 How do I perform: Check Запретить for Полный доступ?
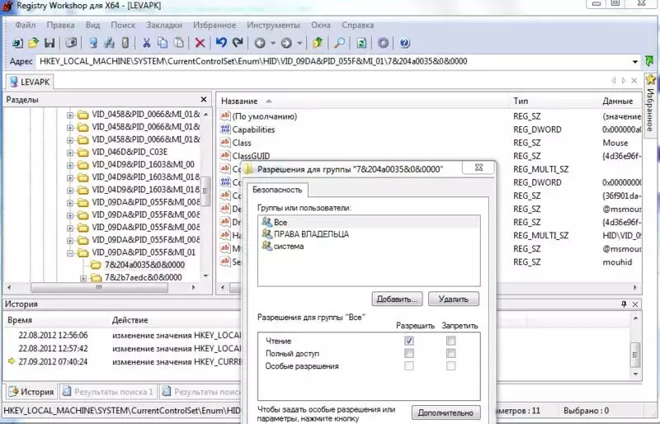pyautogui.click(x=450, y=353)
